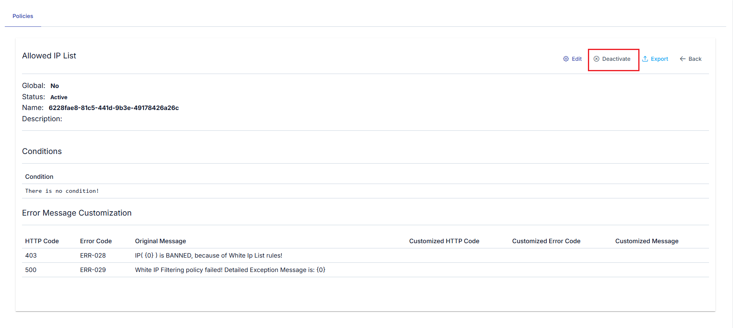This screenshot has height=328, width=733.
Task: Click the Allowed IP List heading
Action: pos(49,56)
